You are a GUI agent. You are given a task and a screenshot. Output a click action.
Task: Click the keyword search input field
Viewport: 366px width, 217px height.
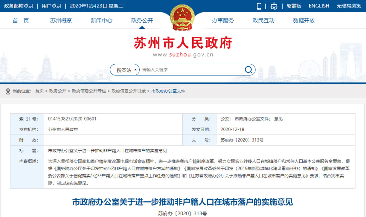(x=191, y=70)
